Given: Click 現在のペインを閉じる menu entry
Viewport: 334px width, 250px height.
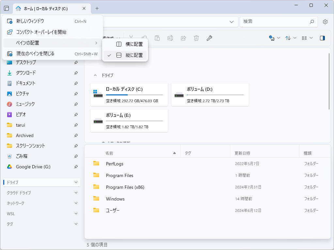Looking at the screenshot, I should pos(35,54).
